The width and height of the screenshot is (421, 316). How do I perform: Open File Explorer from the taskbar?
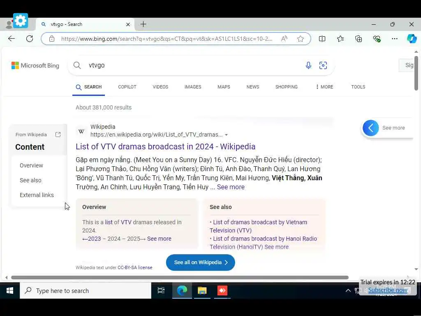pos(202,290)
